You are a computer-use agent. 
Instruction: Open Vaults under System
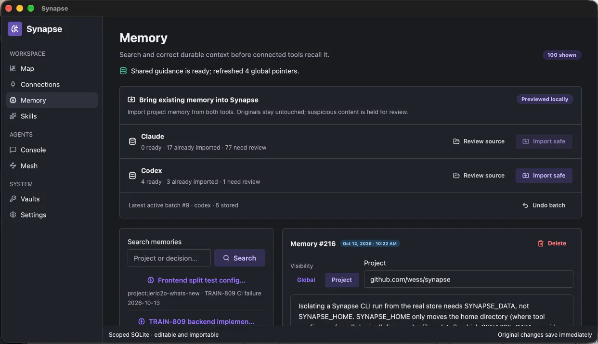[52, 199]
